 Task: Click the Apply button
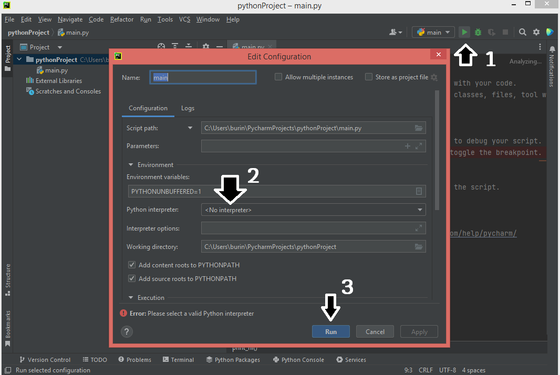coord(419,331)
